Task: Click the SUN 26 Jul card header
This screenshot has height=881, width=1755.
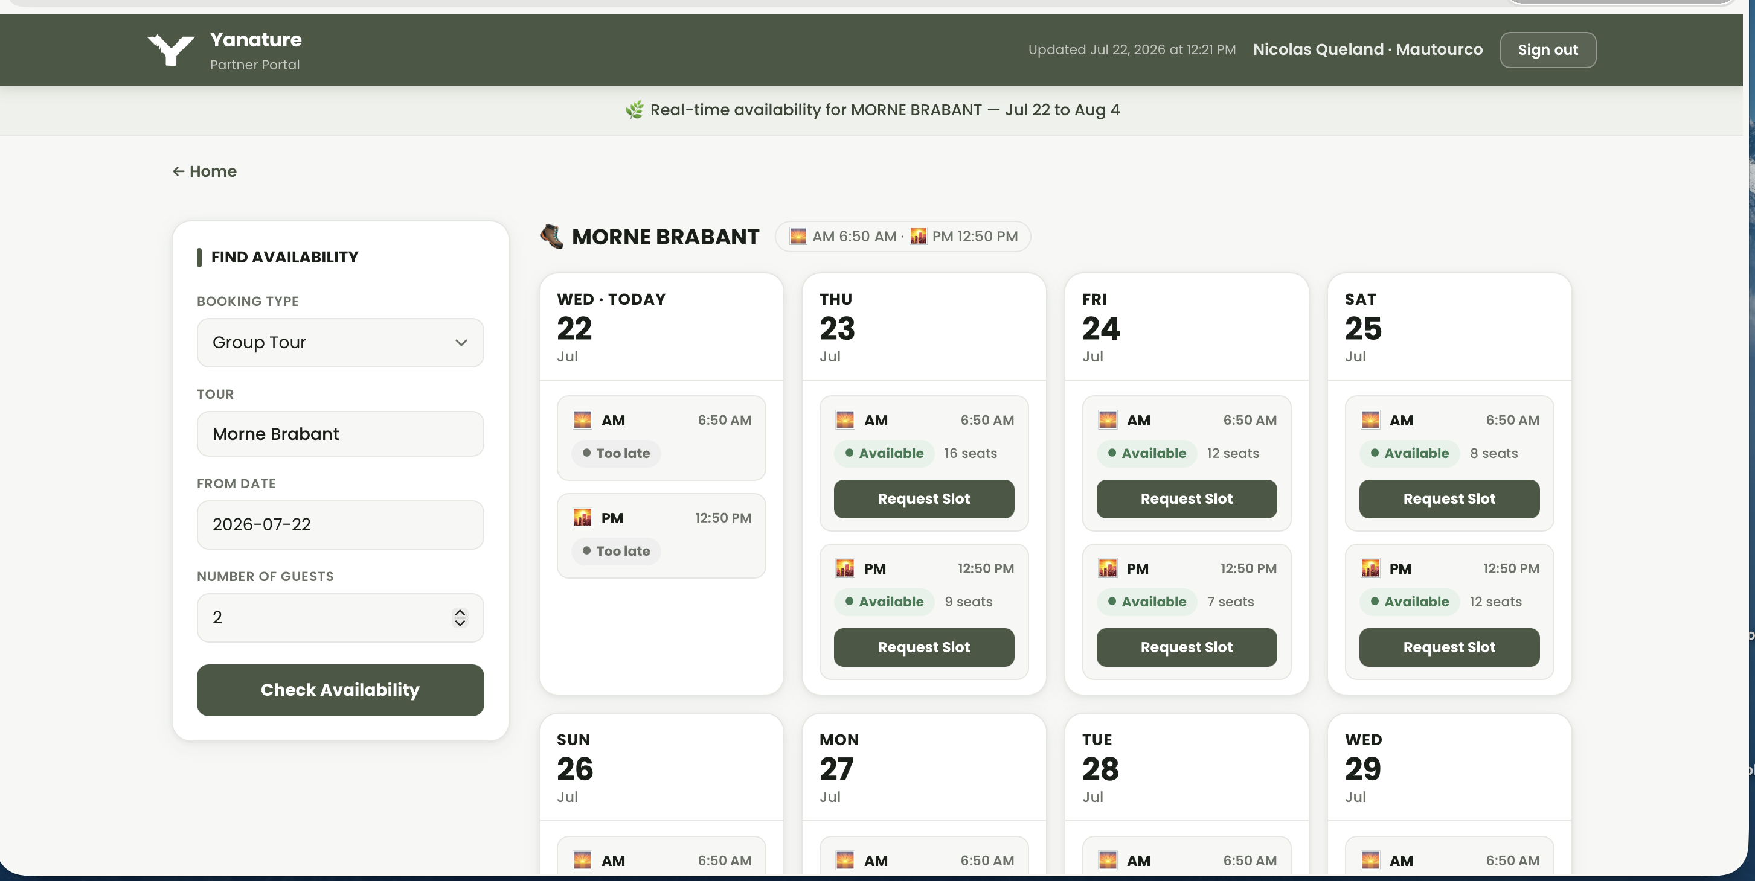Action: (x=661, y=768)
